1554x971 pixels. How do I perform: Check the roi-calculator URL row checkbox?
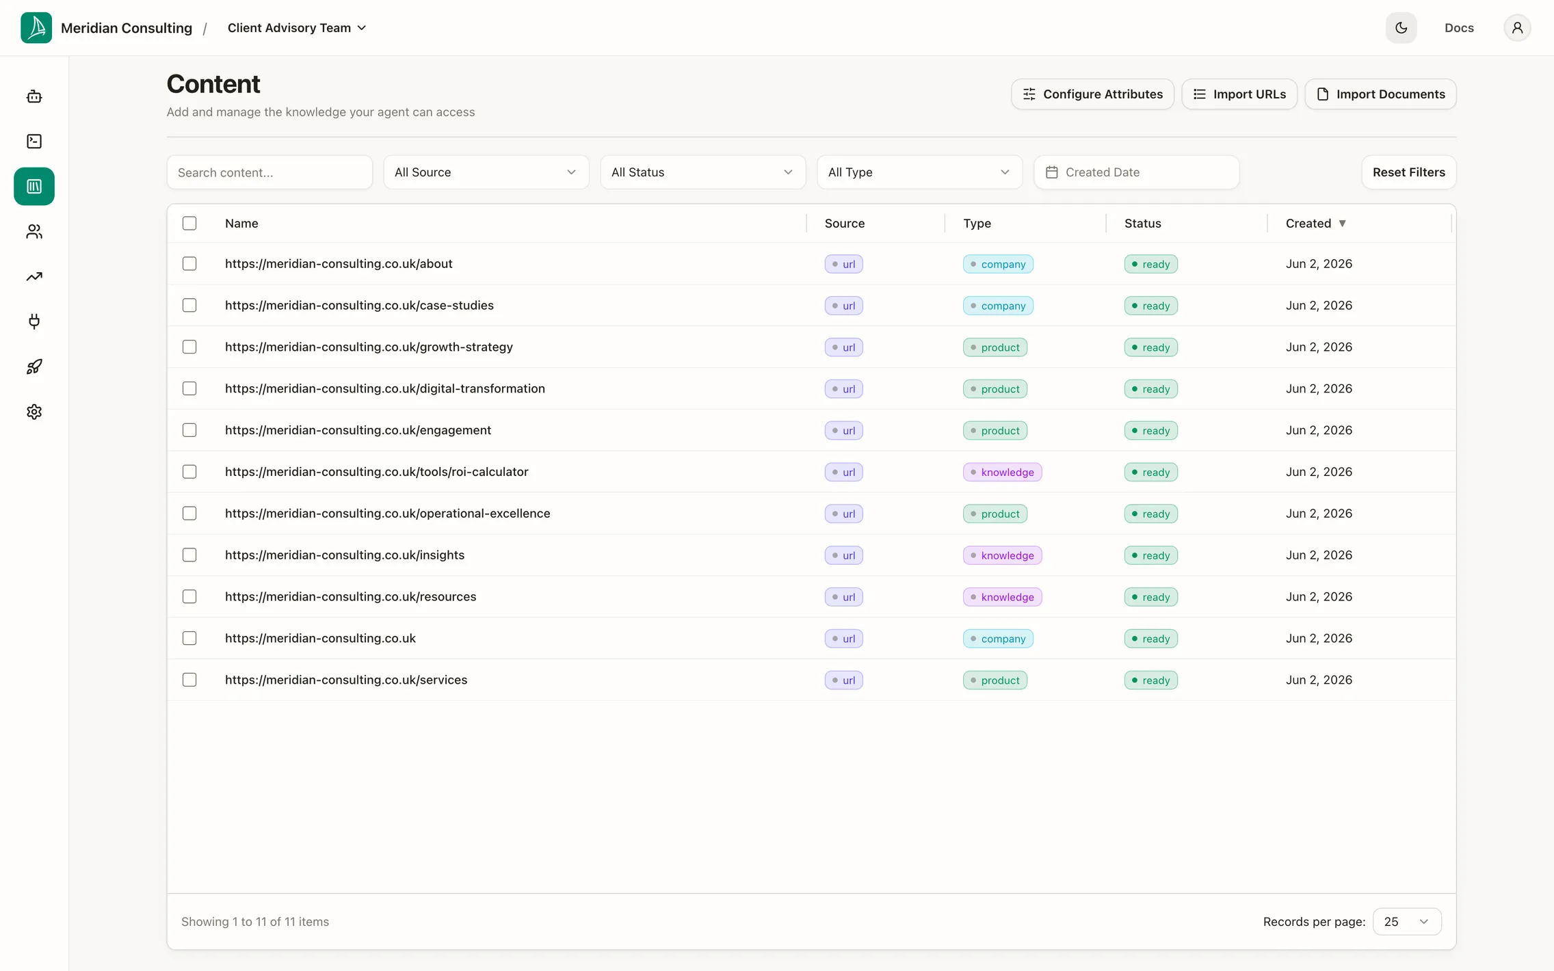(x=189, y=472)
